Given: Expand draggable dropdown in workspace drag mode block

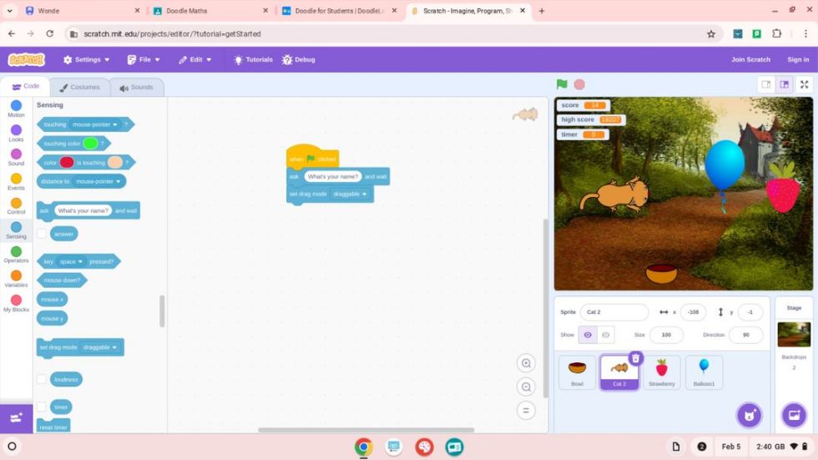Looking at the screenshot, I should pyautogui.click(x=350, y=194).
